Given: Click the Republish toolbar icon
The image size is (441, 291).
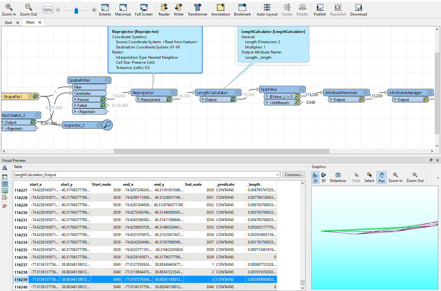Looking at the screenshot, I should click(x=338, y=10).
